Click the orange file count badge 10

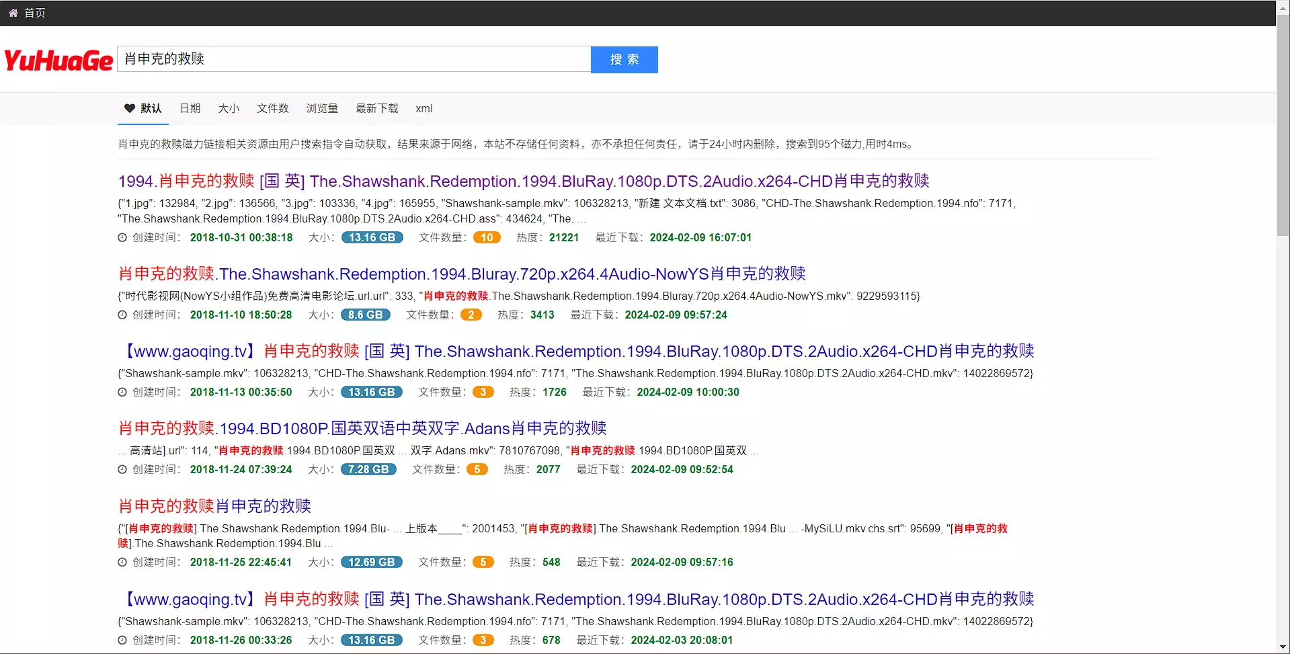tap(487, 237)
